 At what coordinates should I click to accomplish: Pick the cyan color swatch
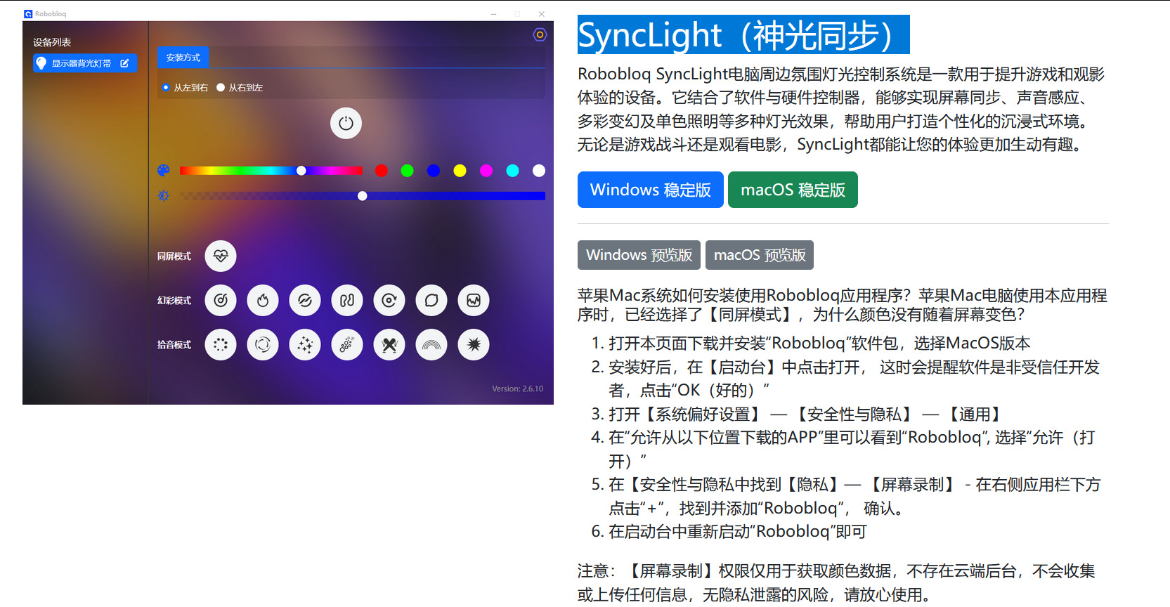513,171
